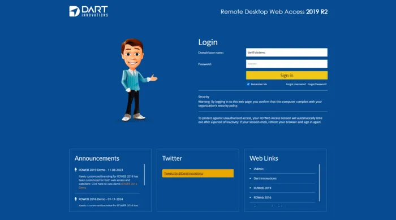Click the Announcements panel scrollbar

click(144, 175)
